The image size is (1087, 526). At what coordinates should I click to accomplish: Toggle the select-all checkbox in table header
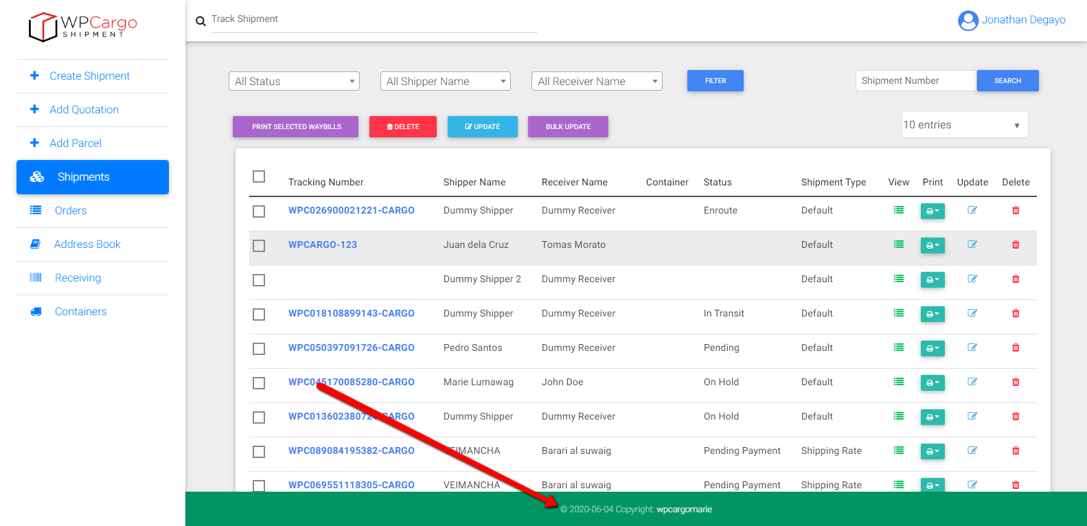pos(259,176)
